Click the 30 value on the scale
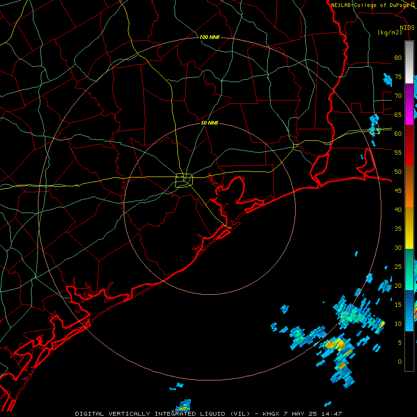The image size is (417, 417). 398,247
